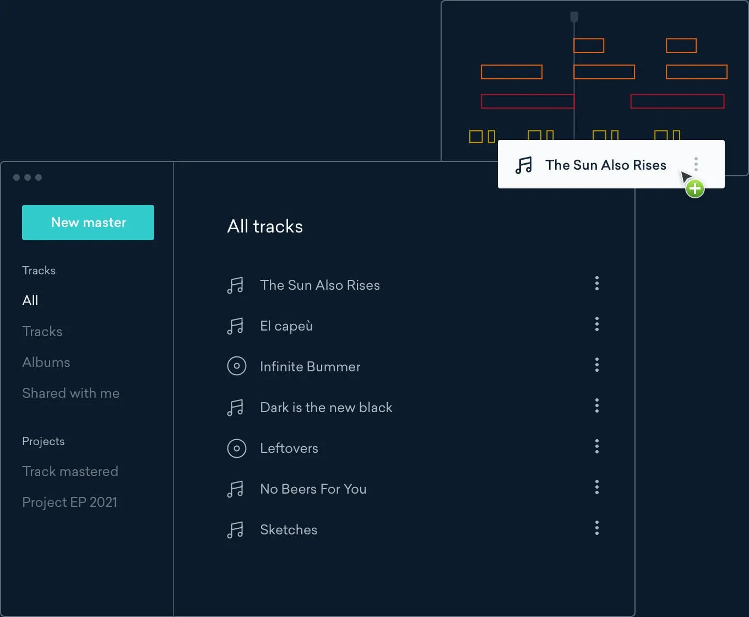Click the New master button

(x=88, y=223)
